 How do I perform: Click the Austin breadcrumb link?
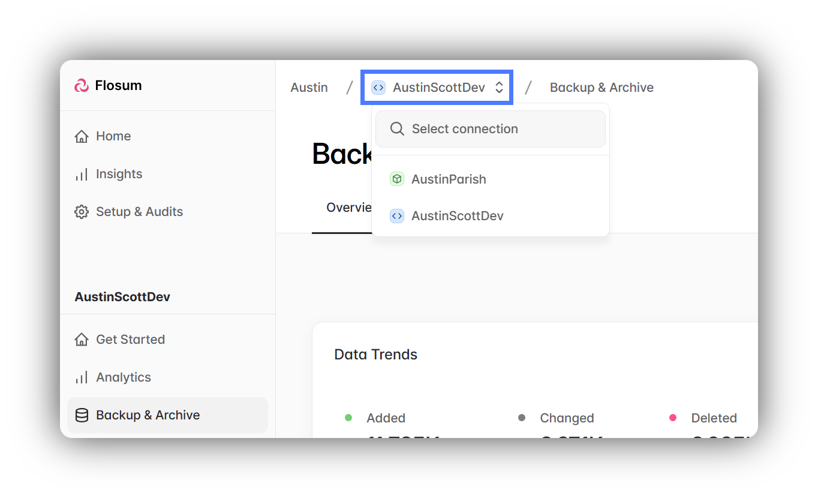309,88
